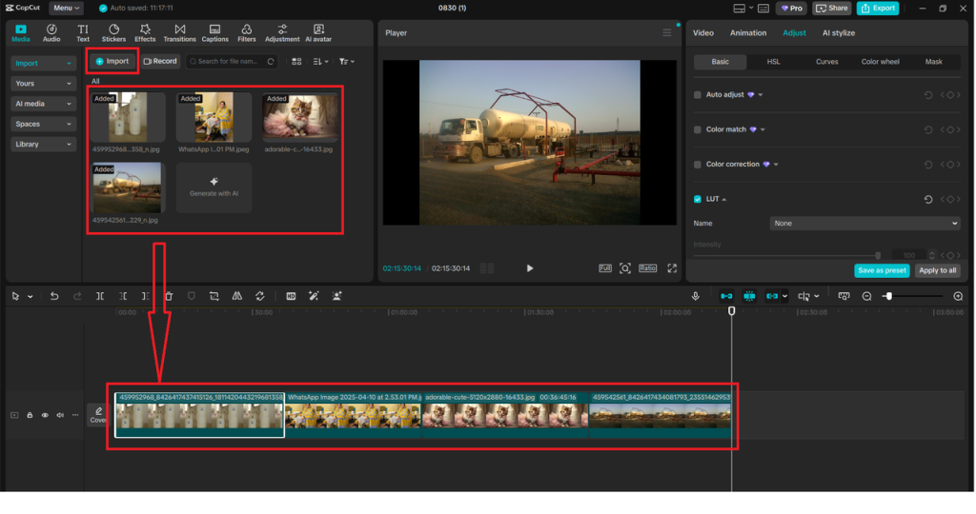Uncheck the LUT checkbox

point(697,200)
